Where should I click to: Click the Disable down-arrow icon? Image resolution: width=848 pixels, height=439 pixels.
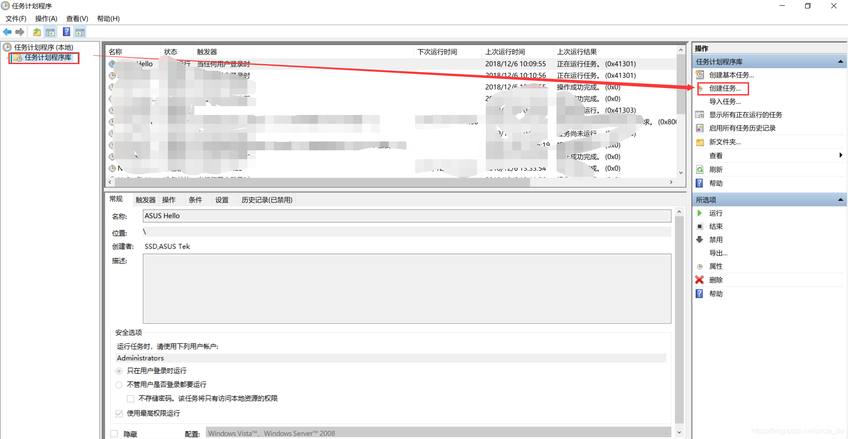(700, 240)
